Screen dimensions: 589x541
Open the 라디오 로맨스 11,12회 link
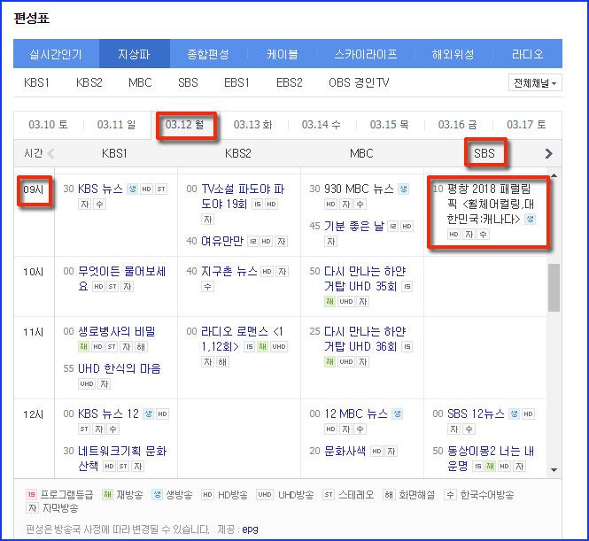(x=242, y=338)
